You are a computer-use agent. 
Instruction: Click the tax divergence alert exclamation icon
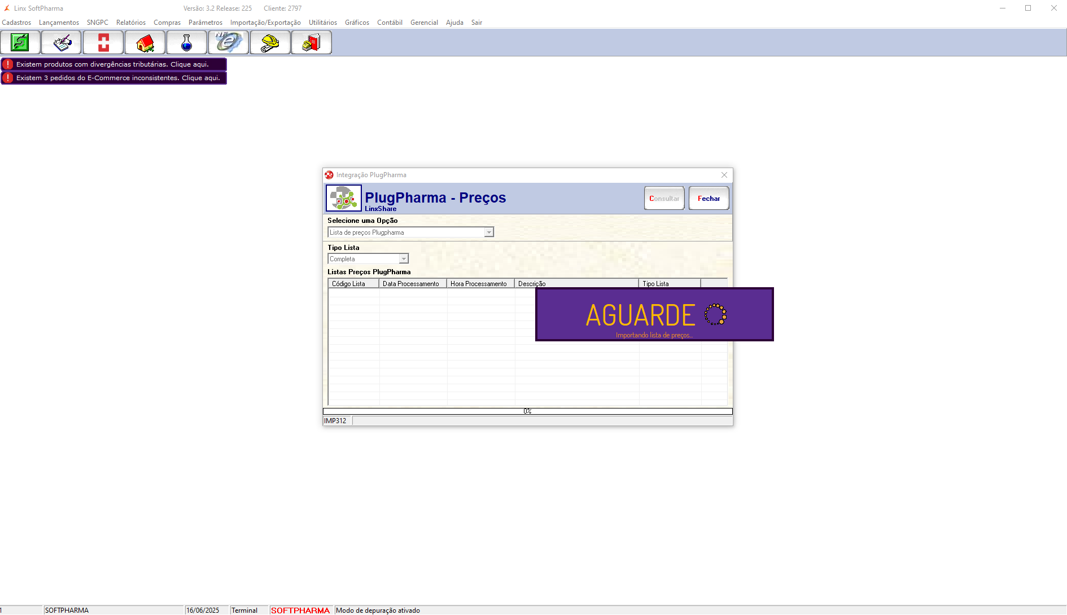coord(8,64)
